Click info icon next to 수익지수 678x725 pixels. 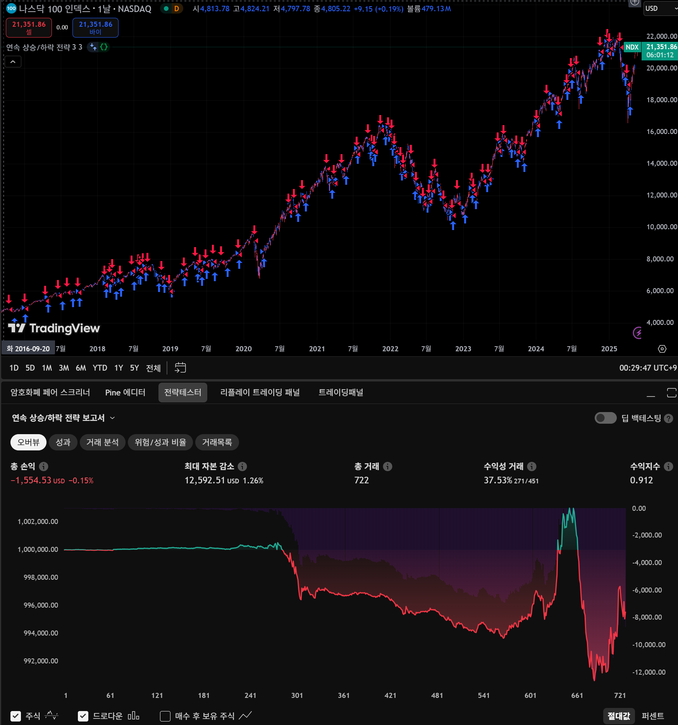pos(668,466)
